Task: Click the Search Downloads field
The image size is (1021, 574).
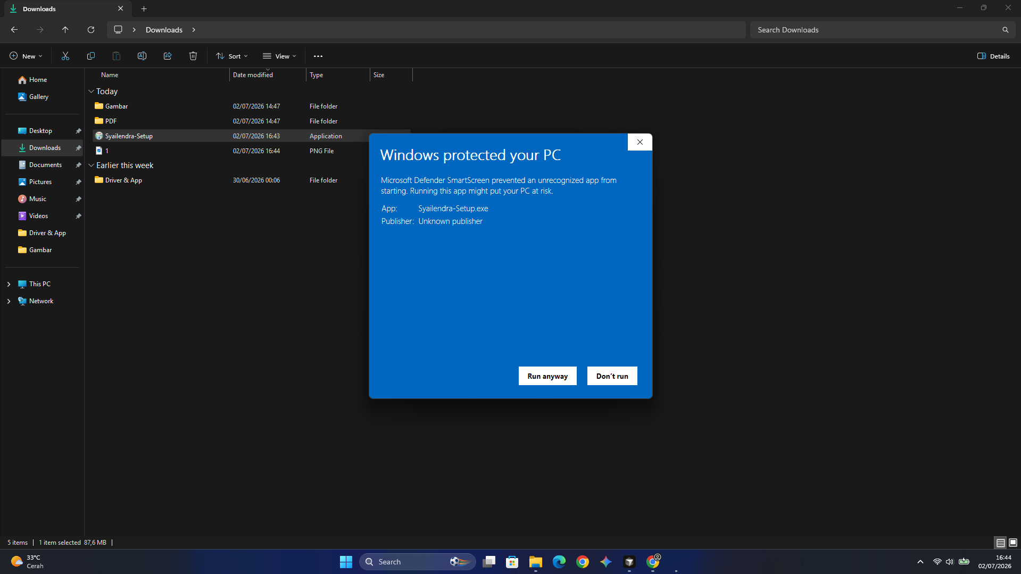Action: tap(882, 30)
